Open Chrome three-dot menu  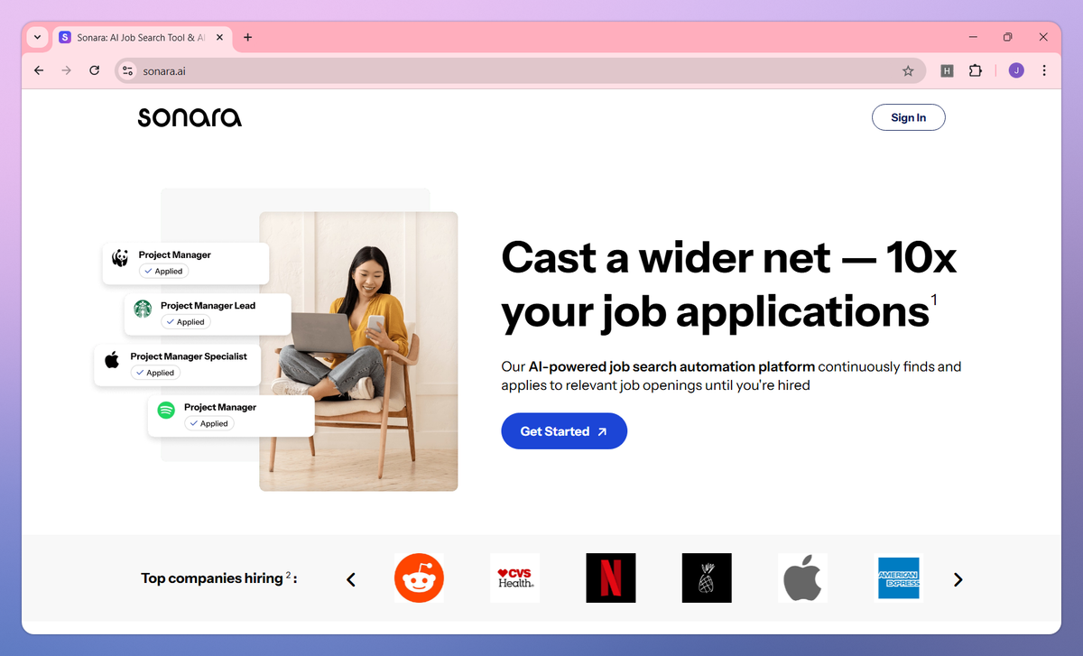click(x=1044, y=70)
